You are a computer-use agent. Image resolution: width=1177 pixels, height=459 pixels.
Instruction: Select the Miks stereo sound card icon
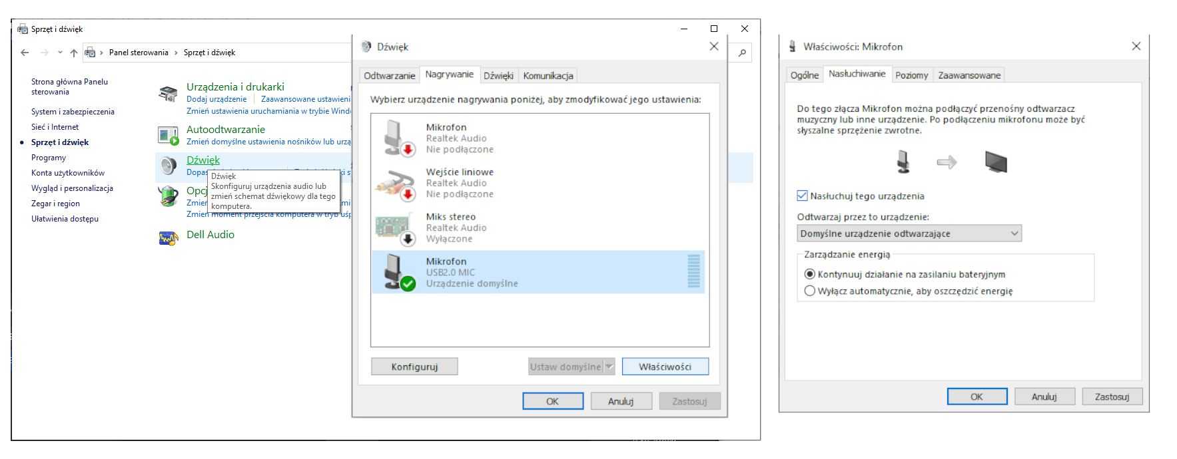tap(398, 228)
